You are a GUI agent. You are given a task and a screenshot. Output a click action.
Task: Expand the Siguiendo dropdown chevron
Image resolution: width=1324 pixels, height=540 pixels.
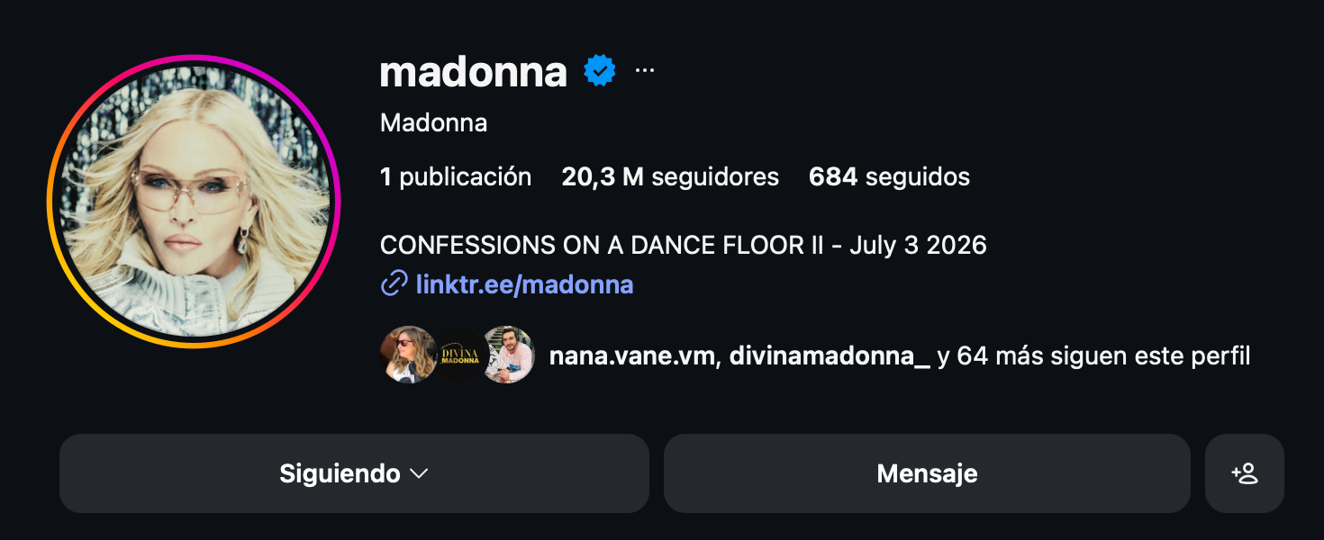point(419,473)
